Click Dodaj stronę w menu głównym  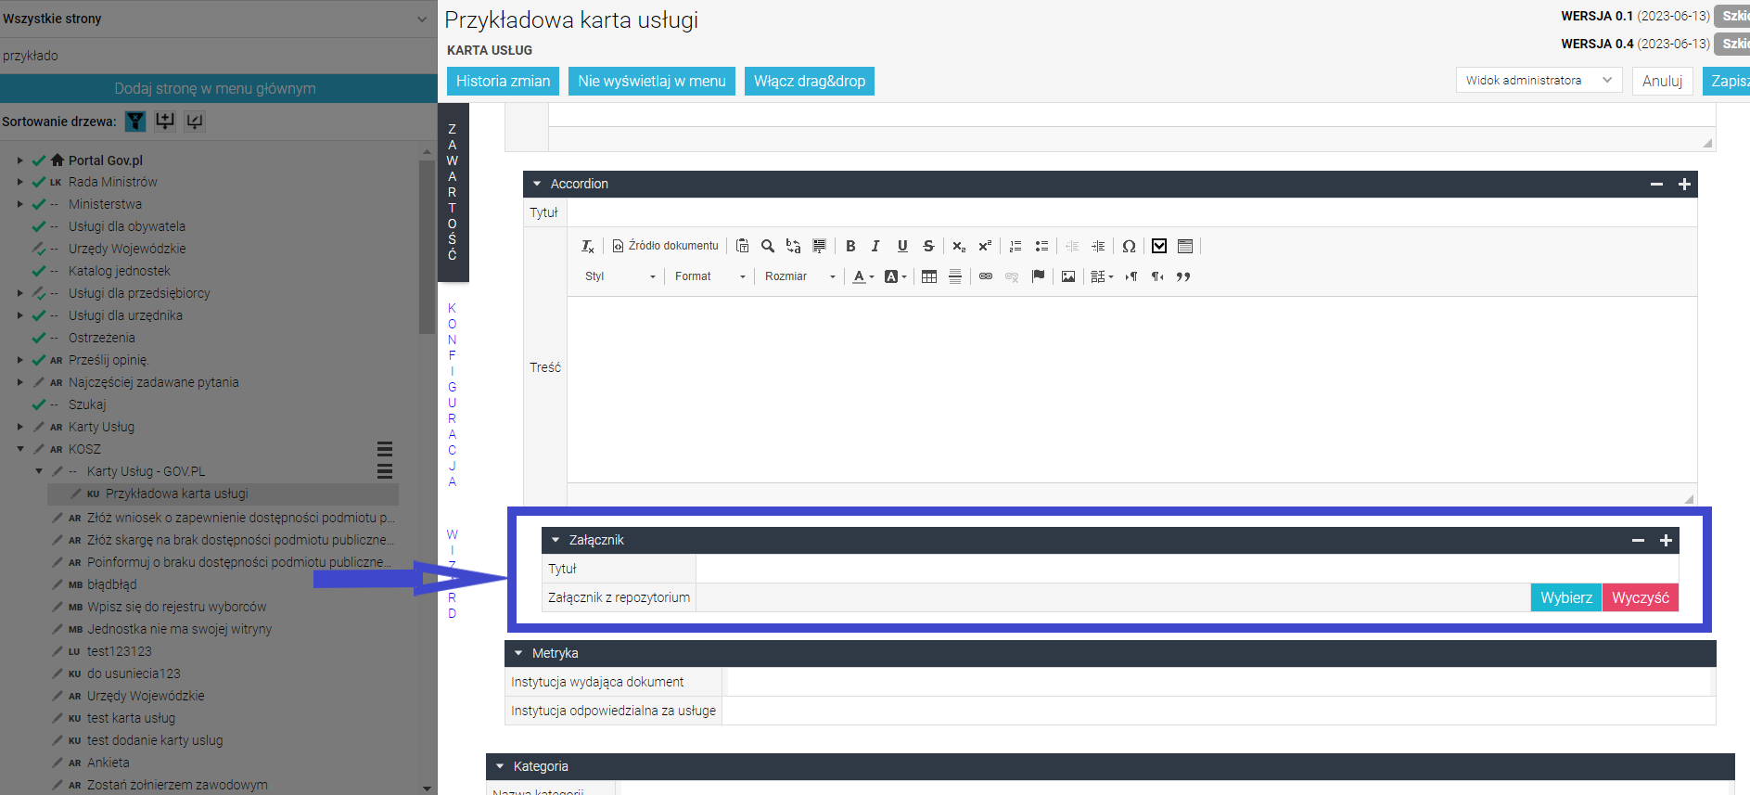point(215,88)
